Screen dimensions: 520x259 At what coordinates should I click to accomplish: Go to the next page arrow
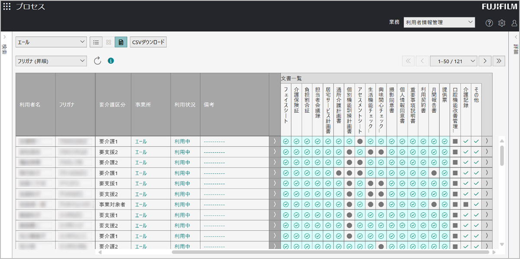click(x=485, y=61)
